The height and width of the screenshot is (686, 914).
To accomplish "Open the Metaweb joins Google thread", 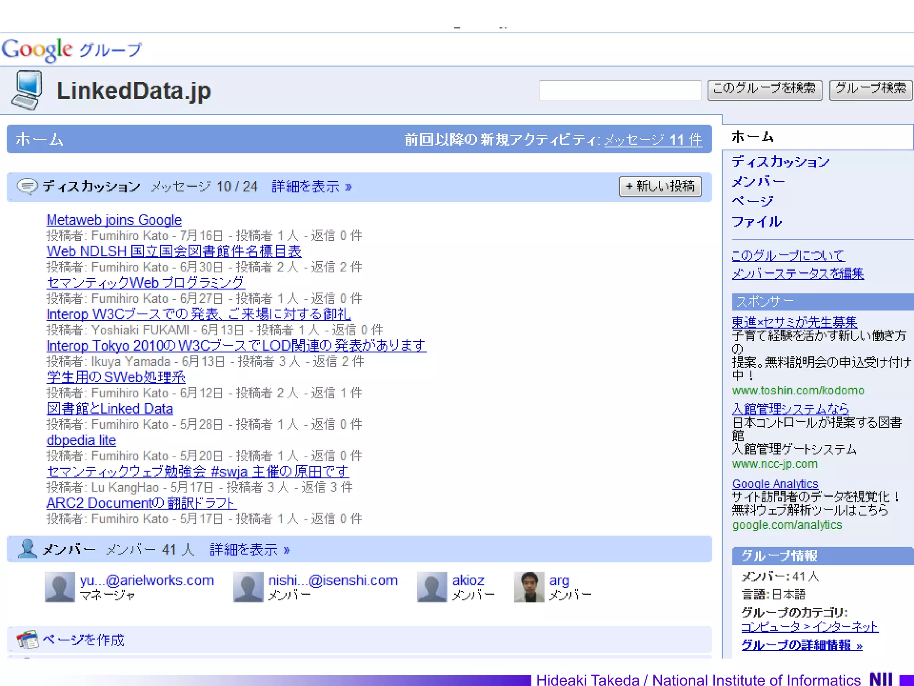I will point(114,220).
